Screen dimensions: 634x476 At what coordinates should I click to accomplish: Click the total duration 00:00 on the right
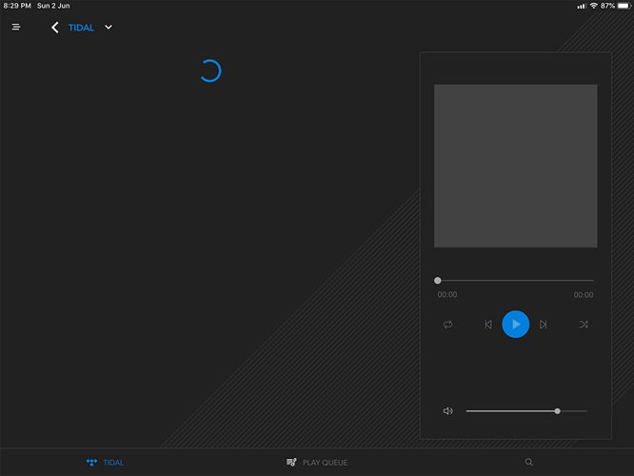584,295
